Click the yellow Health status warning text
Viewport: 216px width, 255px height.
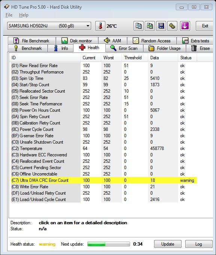47,244
